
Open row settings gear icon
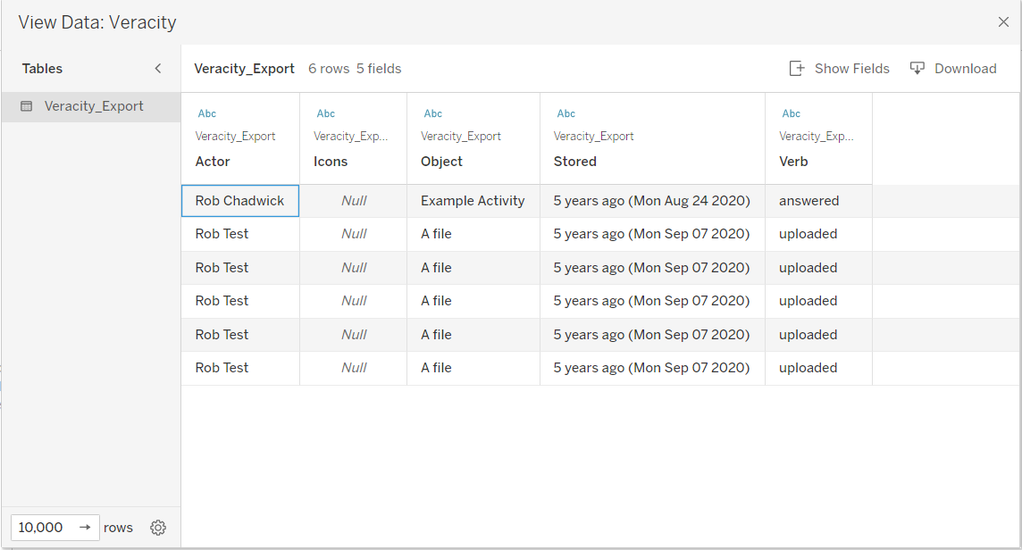click(x=158, y=528)
